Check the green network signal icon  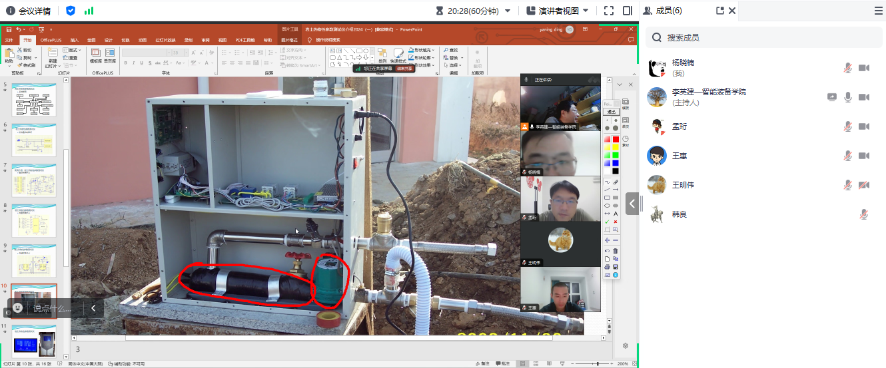[89, 11]
